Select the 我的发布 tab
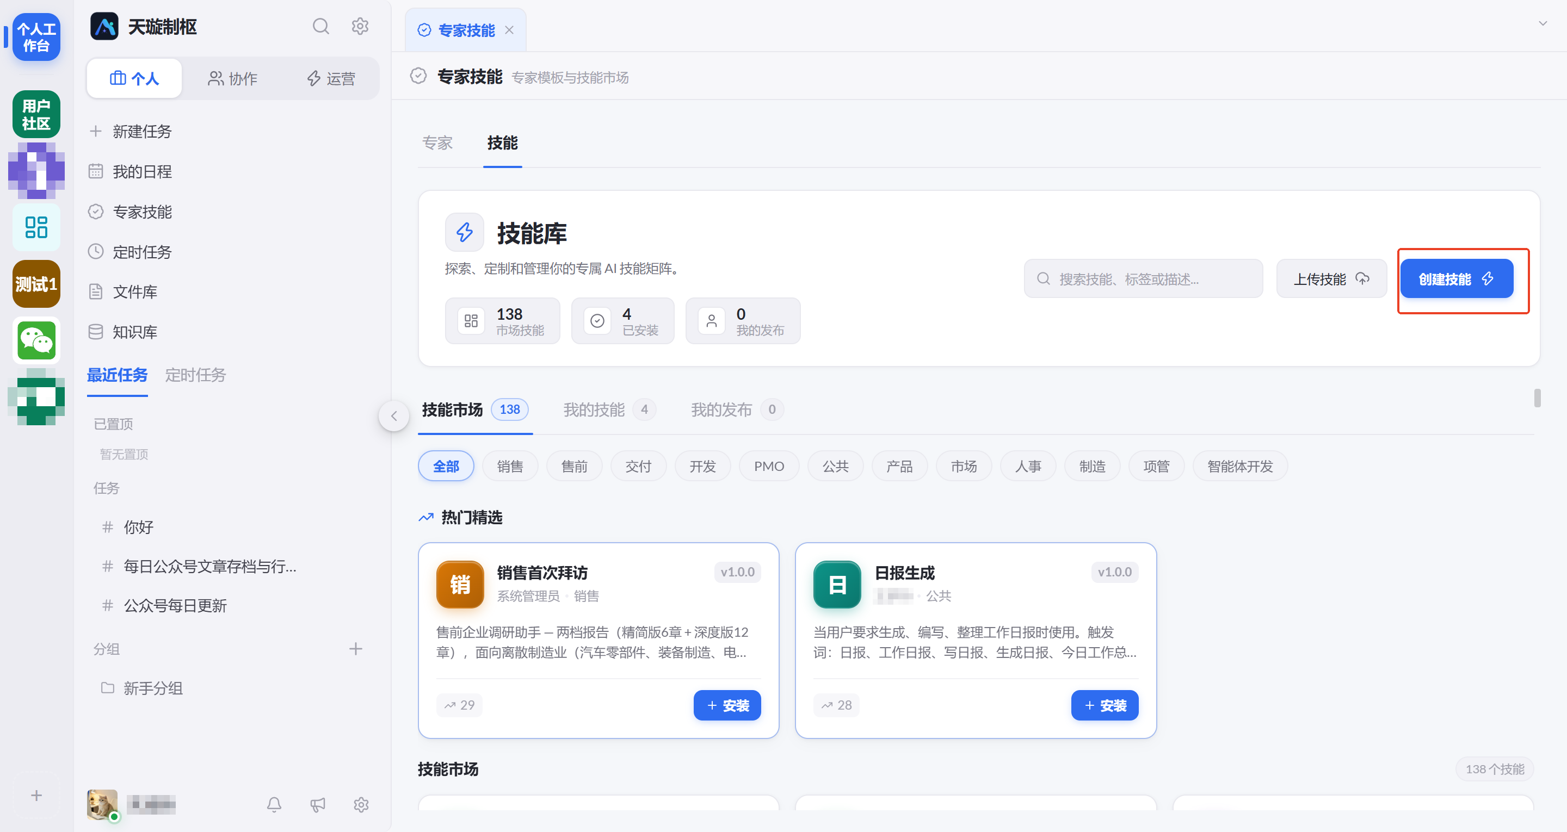1567x832 pixels. (737, 410)
